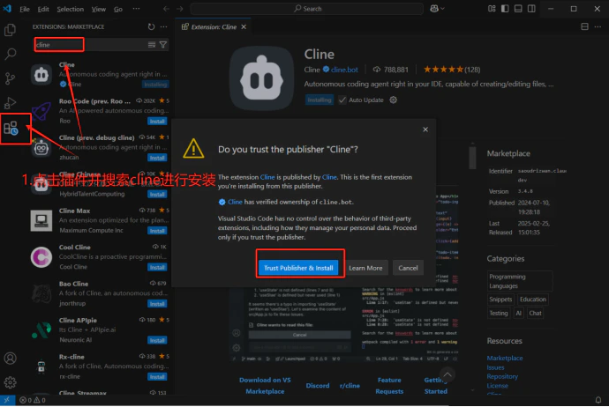The image size is (609, 407).
Task: Close the Extension: Cline tab
Action: click(244, 26)
